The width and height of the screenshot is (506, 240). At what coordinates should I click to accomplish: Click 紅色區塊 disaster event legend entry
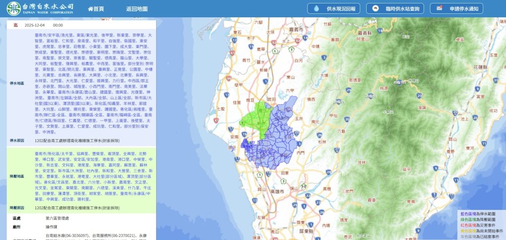(x=481, y=225)
